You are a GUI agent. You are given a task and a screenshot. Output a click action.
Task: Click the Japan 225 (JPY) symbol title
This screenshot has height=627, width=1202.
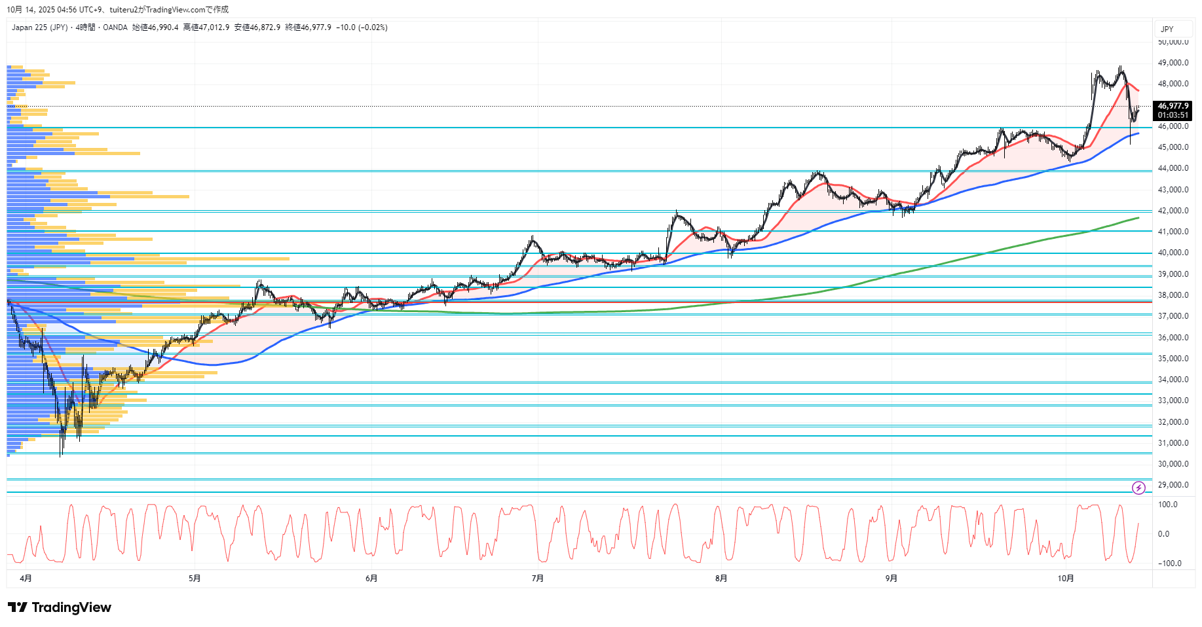39,27
